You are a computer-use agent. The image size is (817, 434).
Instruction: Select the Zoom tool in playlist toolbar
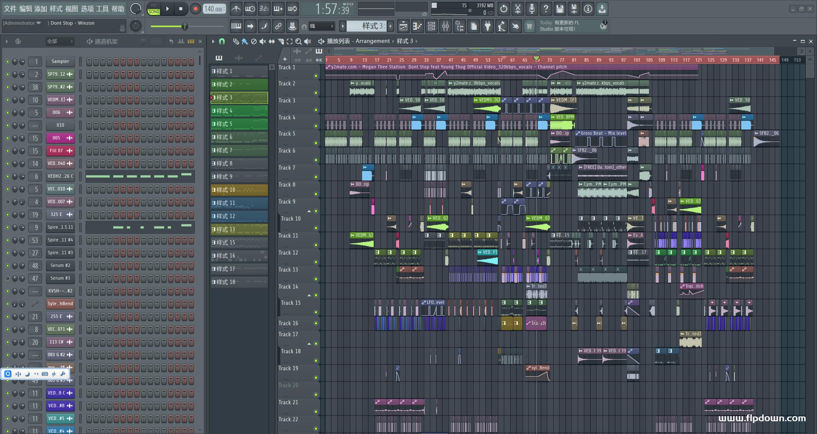pyautogui.click(x=298, y=41)
